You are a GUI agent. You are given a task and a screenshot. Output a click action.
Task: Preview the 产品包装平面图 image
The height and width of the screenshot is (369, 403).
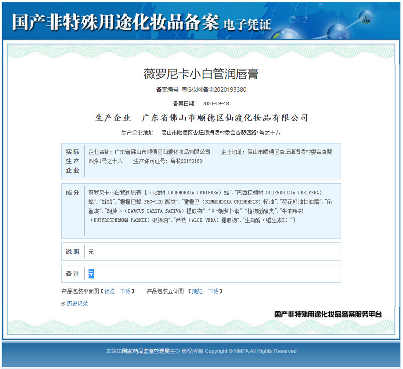point(109,291)
